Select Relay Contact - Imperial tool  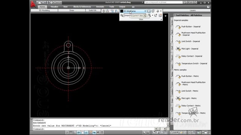(189, 56)
